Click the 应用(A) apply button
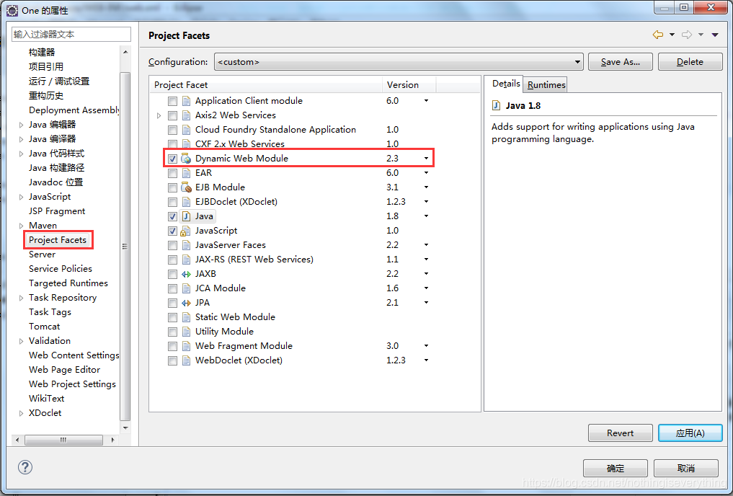 point(690,433)
